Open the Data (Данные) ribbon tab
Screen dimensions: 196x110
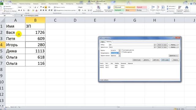point(43,4)
